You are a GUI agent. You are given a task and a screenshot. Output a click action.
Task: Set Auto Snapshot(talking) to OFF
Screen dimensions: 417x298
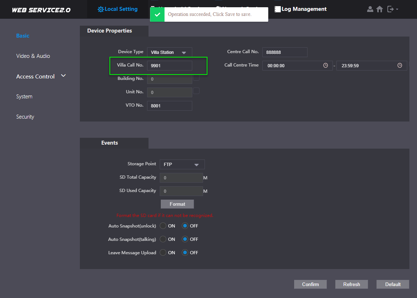(x=185, y=239)
